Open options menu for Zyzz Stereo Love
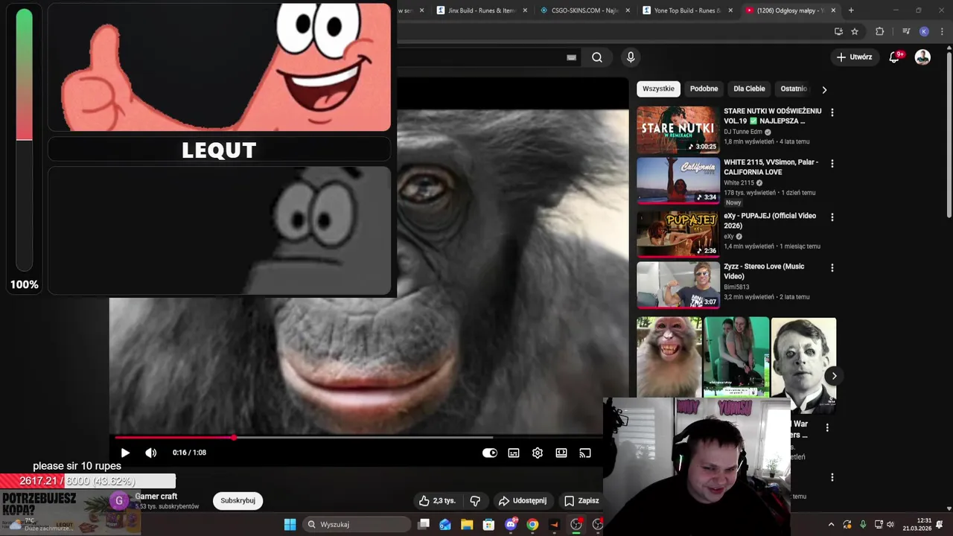 click(832, 267)
